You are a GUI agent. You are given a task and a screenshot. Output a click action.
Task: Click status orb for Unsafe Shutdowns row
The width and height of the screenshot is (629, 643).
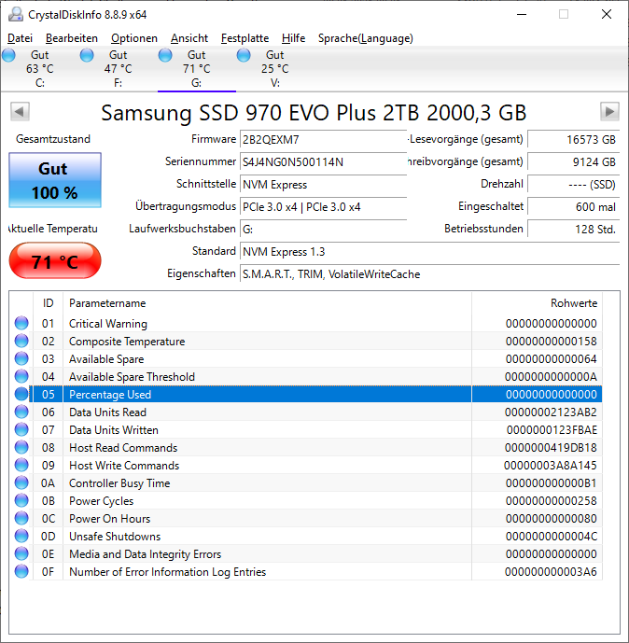(x=21, y=536)
